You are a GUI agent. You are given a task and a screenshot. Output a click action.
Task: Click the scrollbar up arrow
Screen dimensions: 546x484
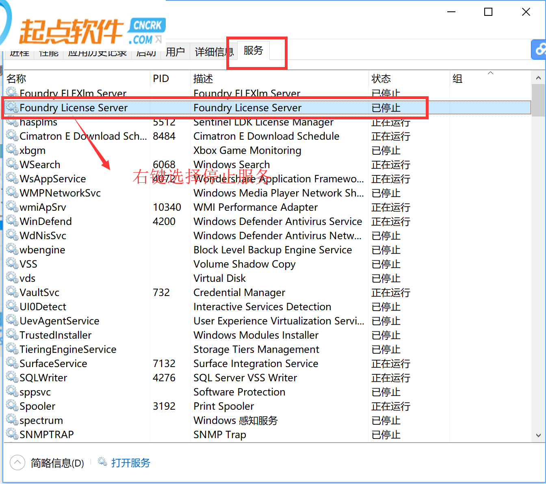coord(538,78)
